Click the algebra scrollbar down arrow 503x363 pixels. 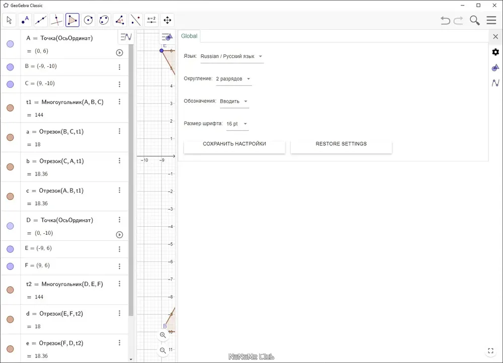131,359
